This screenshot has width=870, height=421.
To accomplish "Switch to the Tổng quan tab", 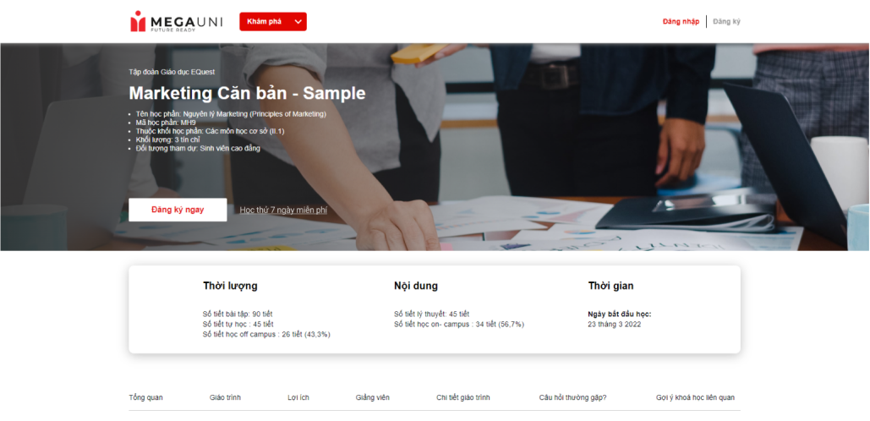I will (x=146, y=397).
